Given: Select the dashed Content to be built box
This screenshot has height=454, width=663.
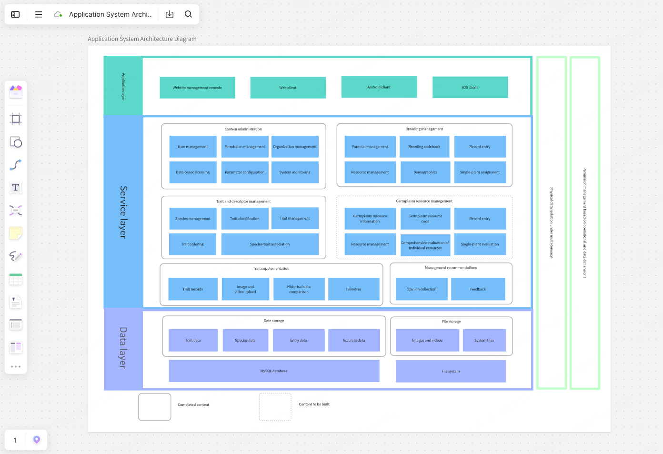Looking at the screenshot, I should pos(275,407).
